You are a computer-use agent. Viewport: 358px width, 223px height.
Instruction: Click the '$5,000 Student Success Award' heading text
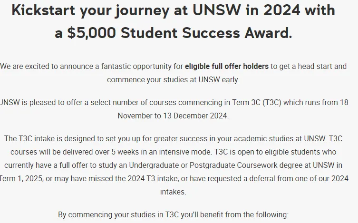pos(180,33)
